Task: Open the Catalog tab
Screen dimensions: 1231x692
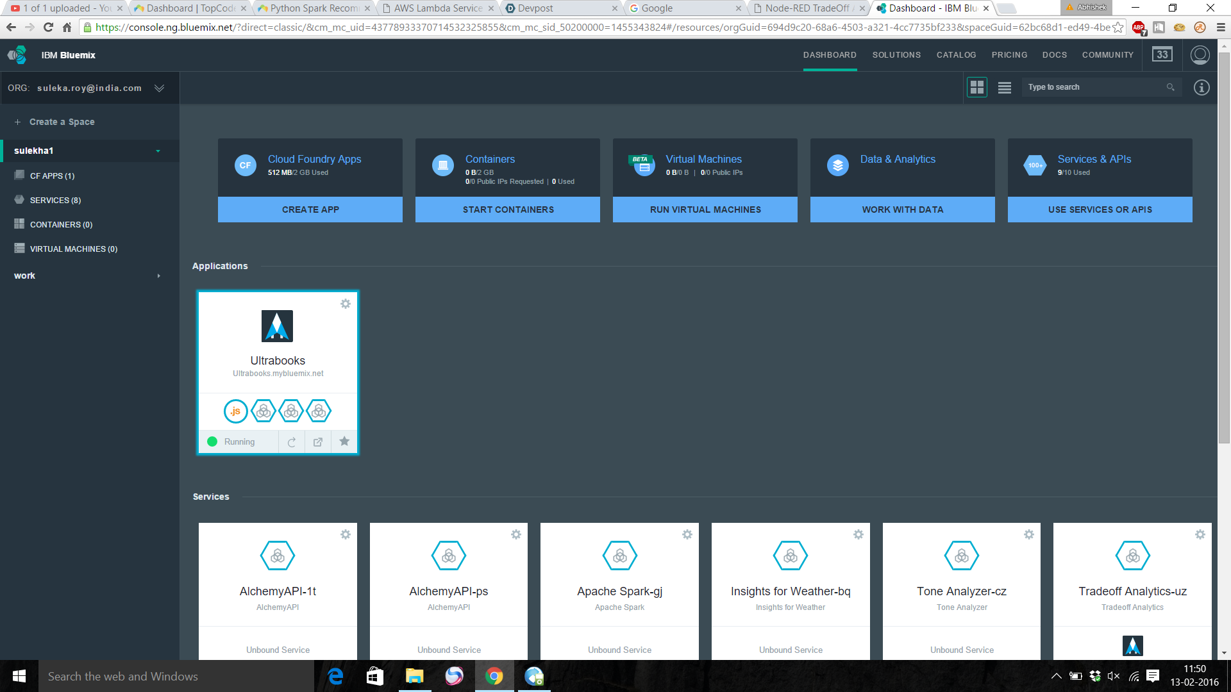Action: [956, 55]
